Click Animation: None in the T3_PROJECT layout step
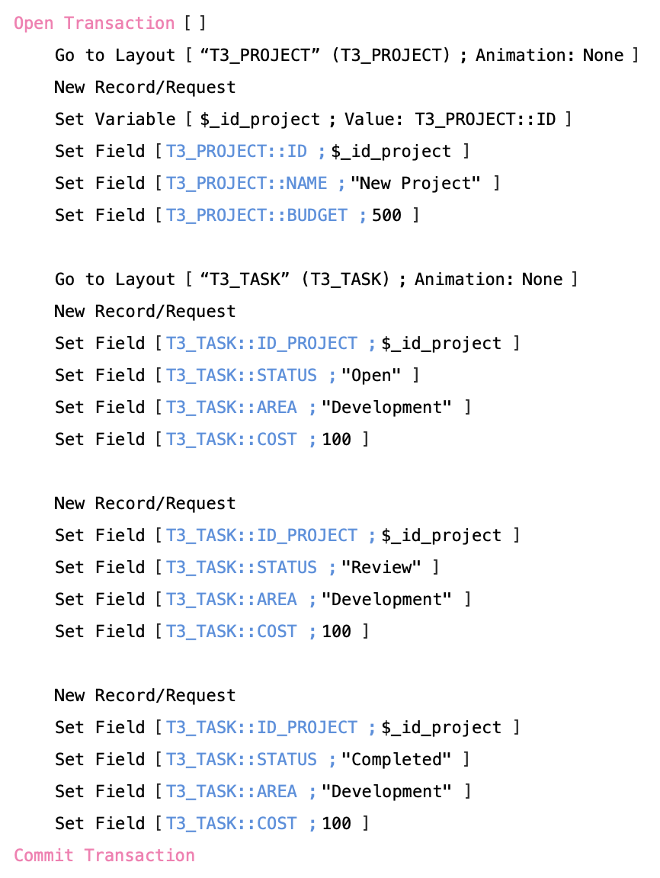 point(549,55)
